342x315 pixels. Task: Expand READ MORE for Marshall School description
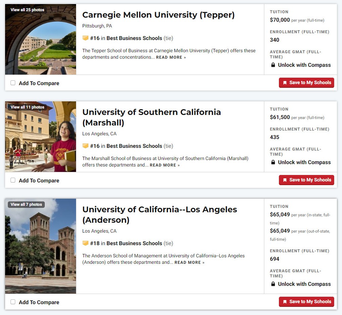165,165
